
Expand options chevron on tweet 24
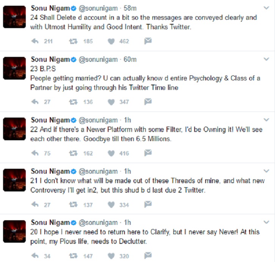(x=266, y=7)
